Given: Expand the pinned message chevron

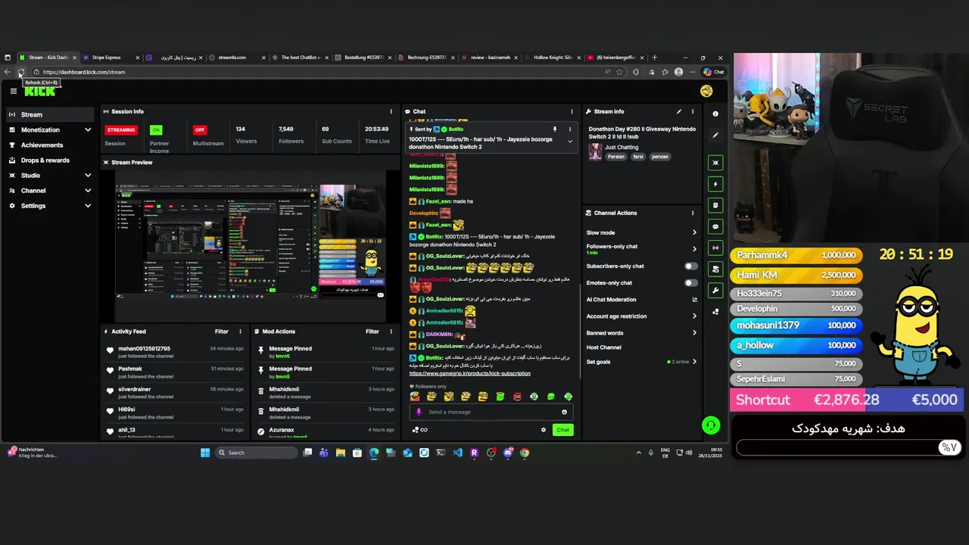Looking at the screenshot, I should [570, 141].
